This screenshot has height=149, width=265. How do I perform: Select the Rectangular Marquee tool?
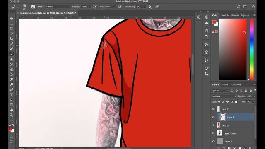click(12, 23)
